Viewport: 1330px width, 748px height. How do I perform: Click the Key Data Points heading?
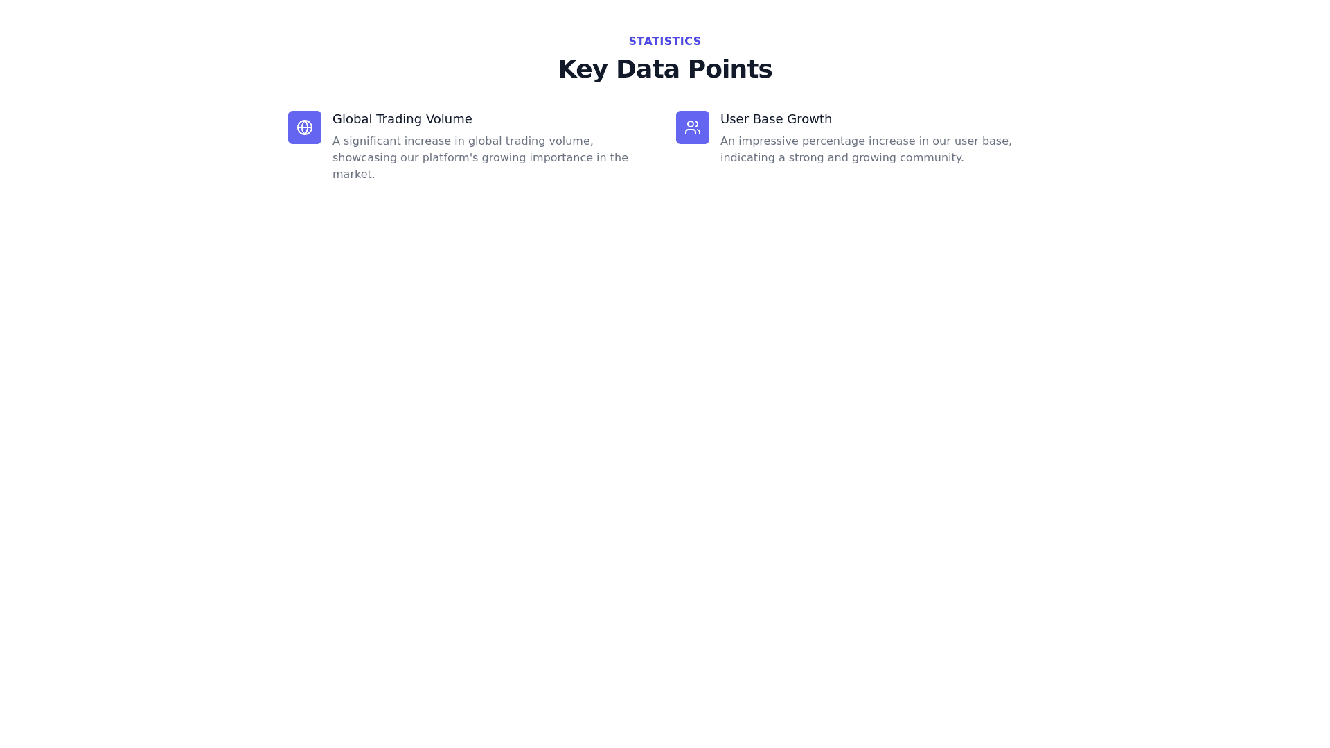(664, 69)
